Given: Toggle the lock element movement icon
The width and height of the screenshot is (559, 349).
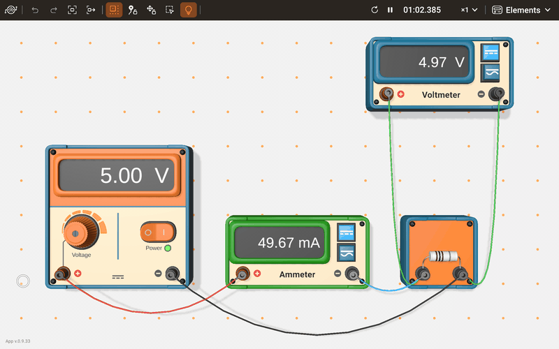Looking at the screenshot, I should click(151, 10).
